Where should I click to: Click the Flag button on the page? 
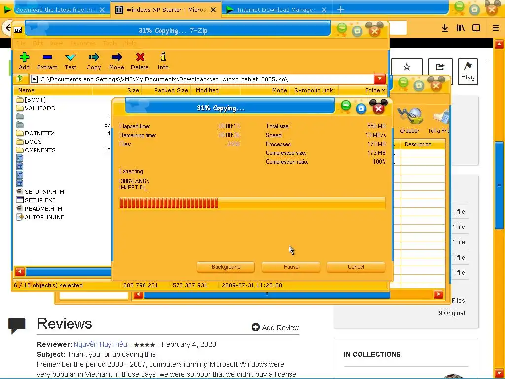click(x=468, y=72)
